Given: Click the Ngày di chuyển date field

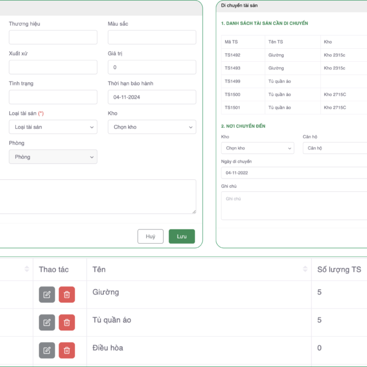Looking at the screenshot, I should [x=294, y=173].
